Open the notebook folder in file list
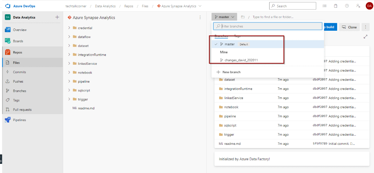Viewport: 374px width, 173px height. pos(231,107)
